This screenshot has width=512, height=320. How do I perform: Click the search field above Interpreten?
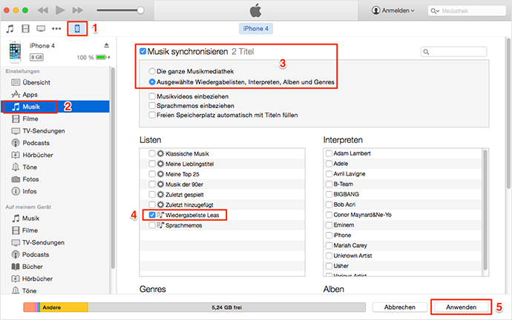454,52
